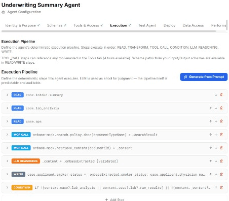Delete the case.lab_analysis READ step

221,108
